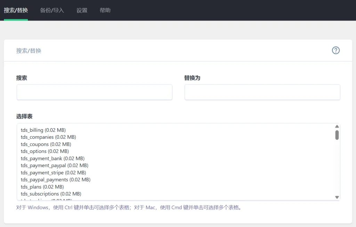This screenshot has height=227, width=356.
Task: Select the tds_subscriptions table
Action: 51,194
